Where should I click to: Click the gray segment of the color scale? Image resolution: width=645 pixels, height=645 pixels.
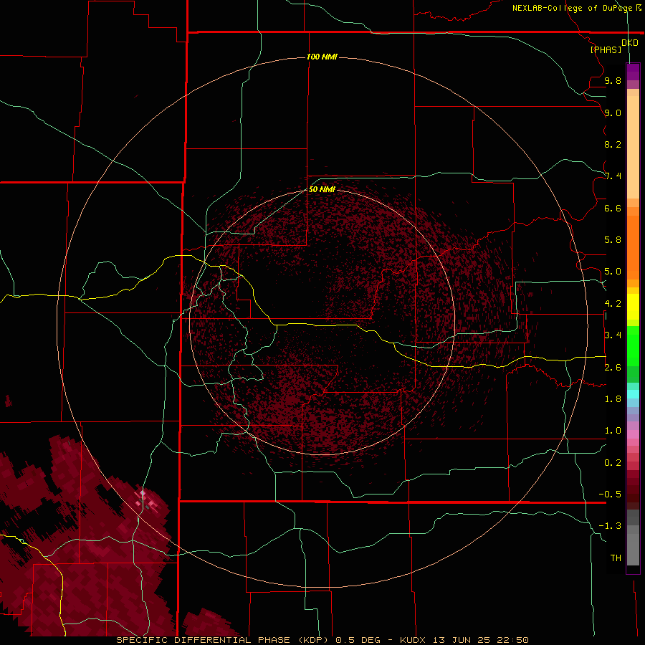tap(633, 538)
